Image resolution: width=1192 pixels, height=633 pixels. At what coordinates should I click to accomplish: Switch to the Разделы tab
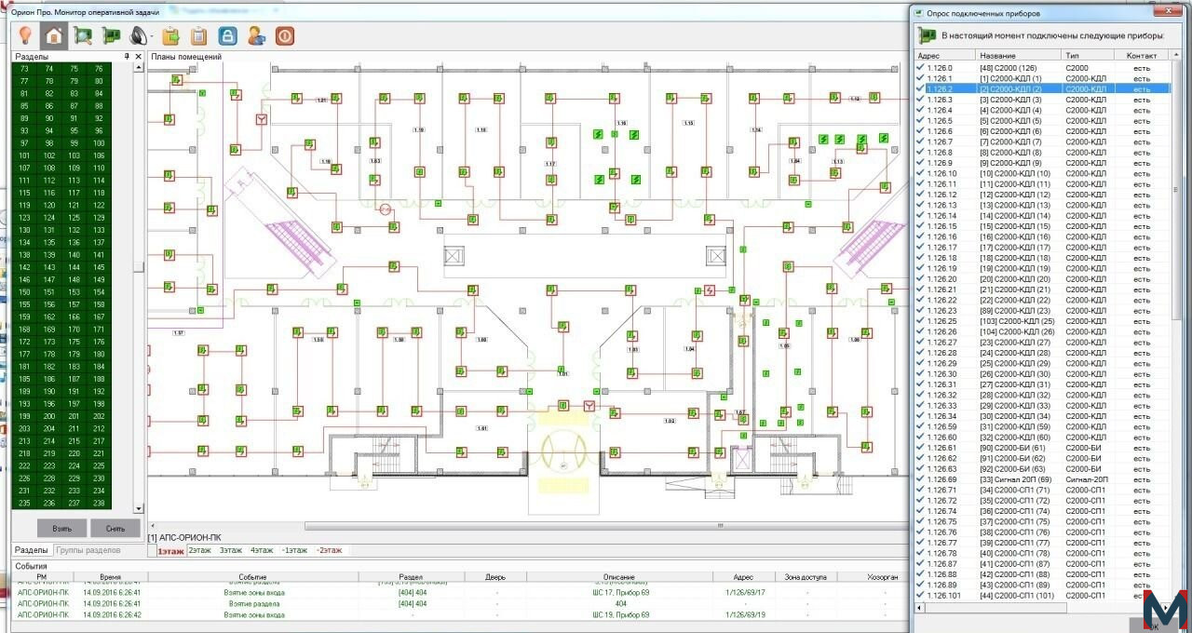(32, 550)
